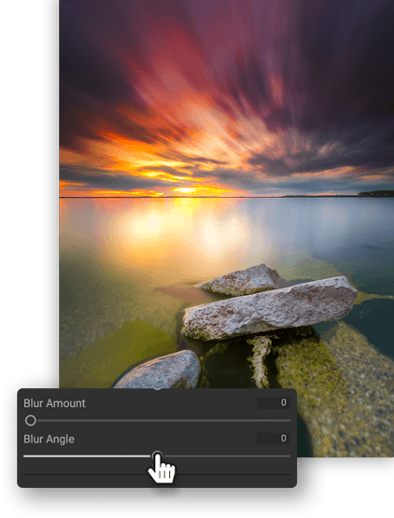The image size is (394, 518).
Task: Click the distant island on the horizon
Action: tap(376, 193)
